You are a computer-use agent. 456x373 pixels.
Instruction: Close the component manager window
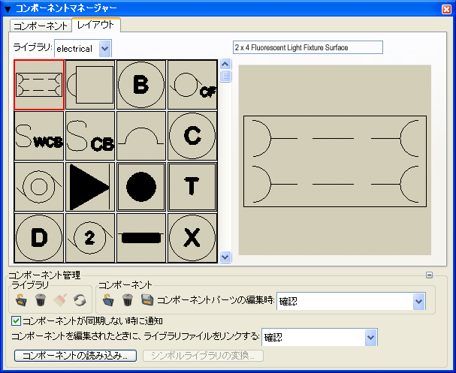[446, 9]
